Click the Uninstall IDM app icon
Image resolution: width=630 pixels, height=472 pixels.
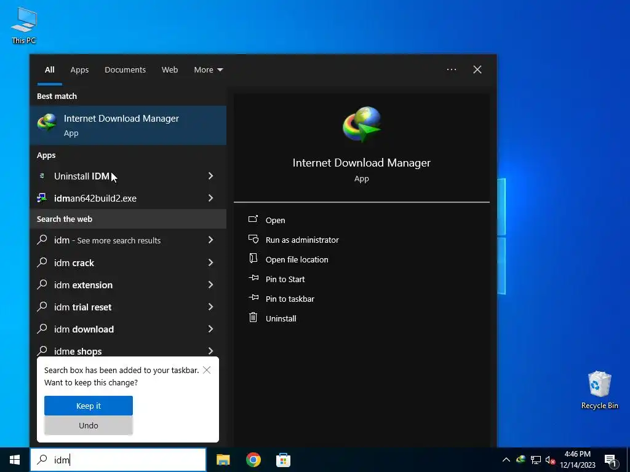coord(42,176)
